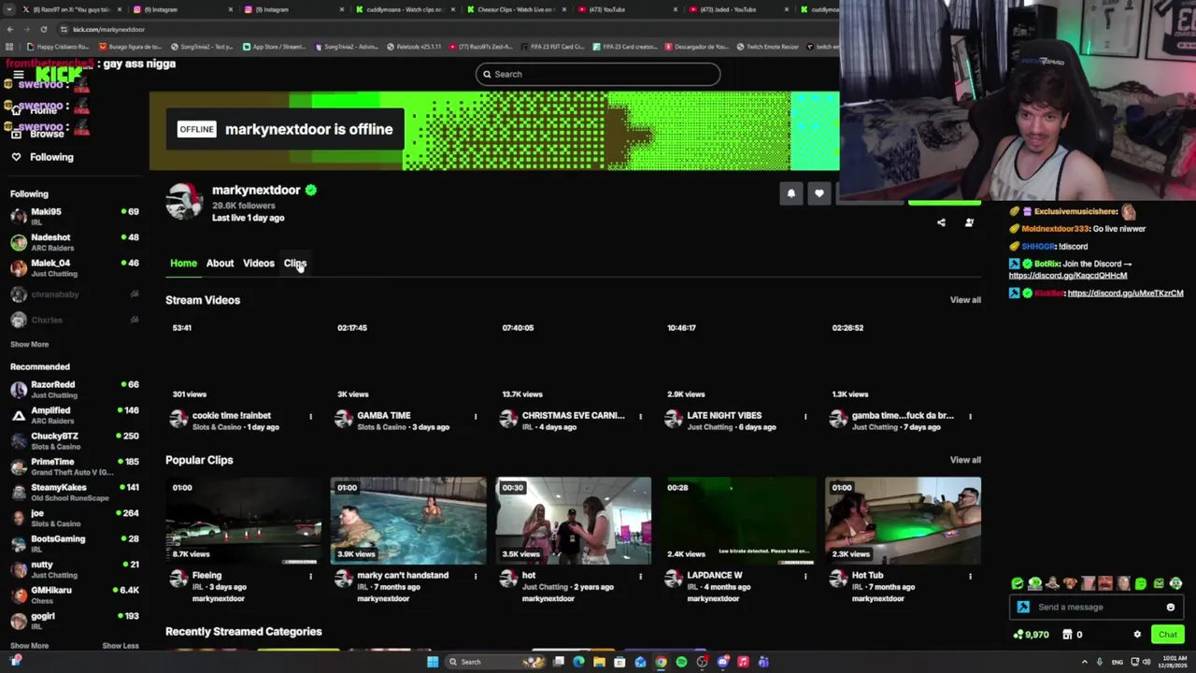Click View all for Popular Clips
Image resolution: width=1196 pixels, height=673 pixels.
click(965, 460)
